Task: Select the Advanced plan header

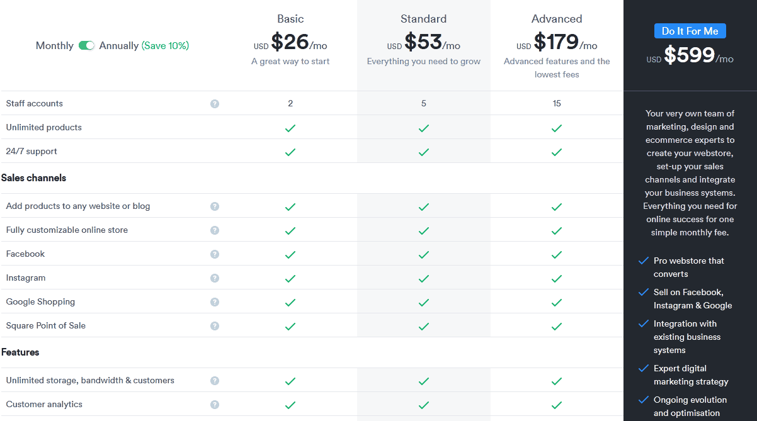Action: [557, 19]
